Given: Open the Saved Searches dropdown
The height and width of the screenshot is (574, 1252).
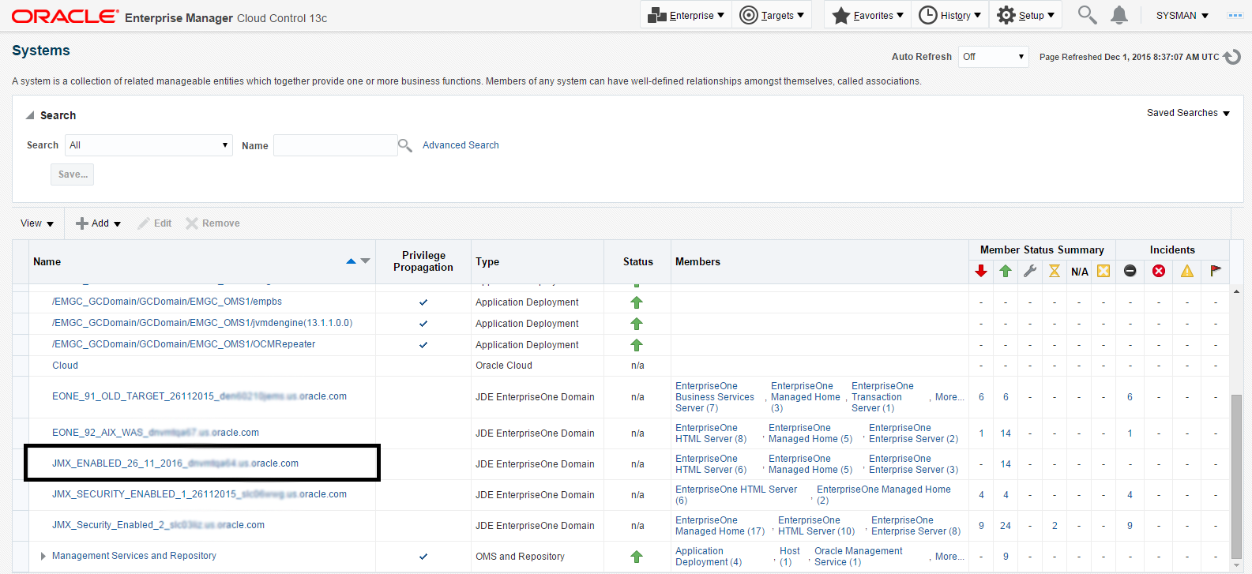Looking at the screenshot, I should (x=1188, y=113).
